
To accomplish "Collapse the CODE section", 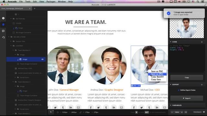I will pyautogui.click(x=170, y=42).
